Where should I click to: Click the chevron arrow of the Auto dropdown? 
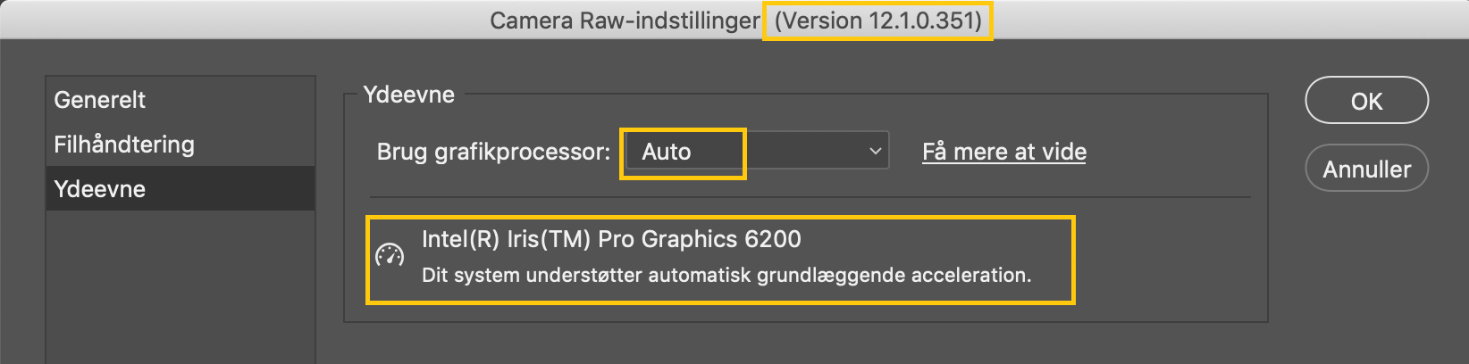(x=875, y=152)
